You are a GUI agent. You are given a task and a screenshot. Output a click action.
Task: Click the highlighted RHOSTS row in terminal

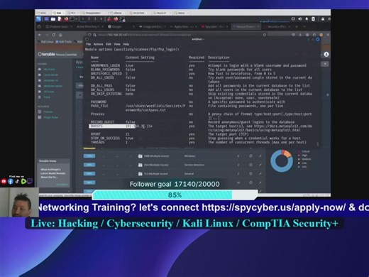121,126
